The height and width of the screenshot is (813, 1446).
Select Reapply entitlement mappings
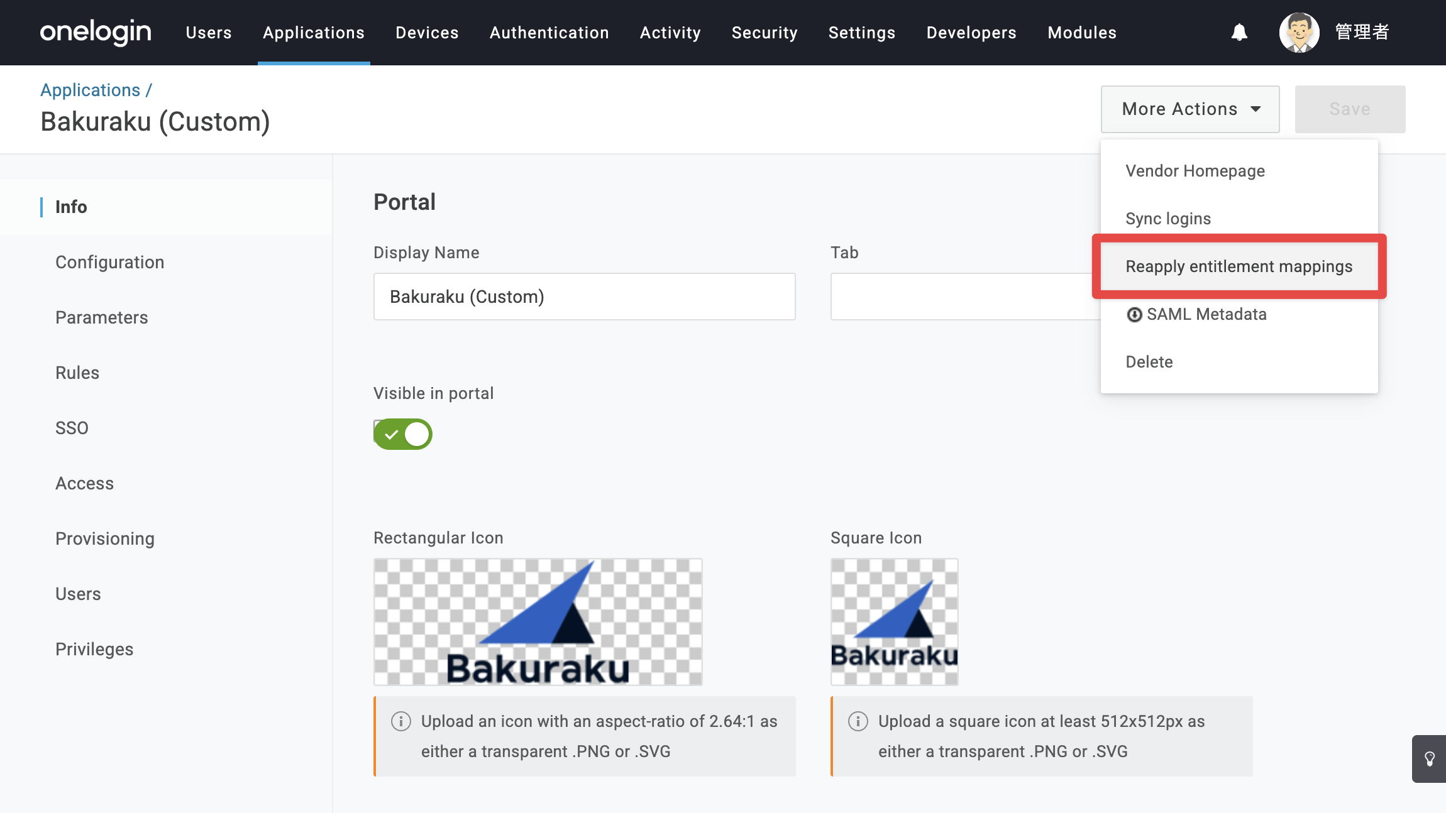tap(1239, 266)
